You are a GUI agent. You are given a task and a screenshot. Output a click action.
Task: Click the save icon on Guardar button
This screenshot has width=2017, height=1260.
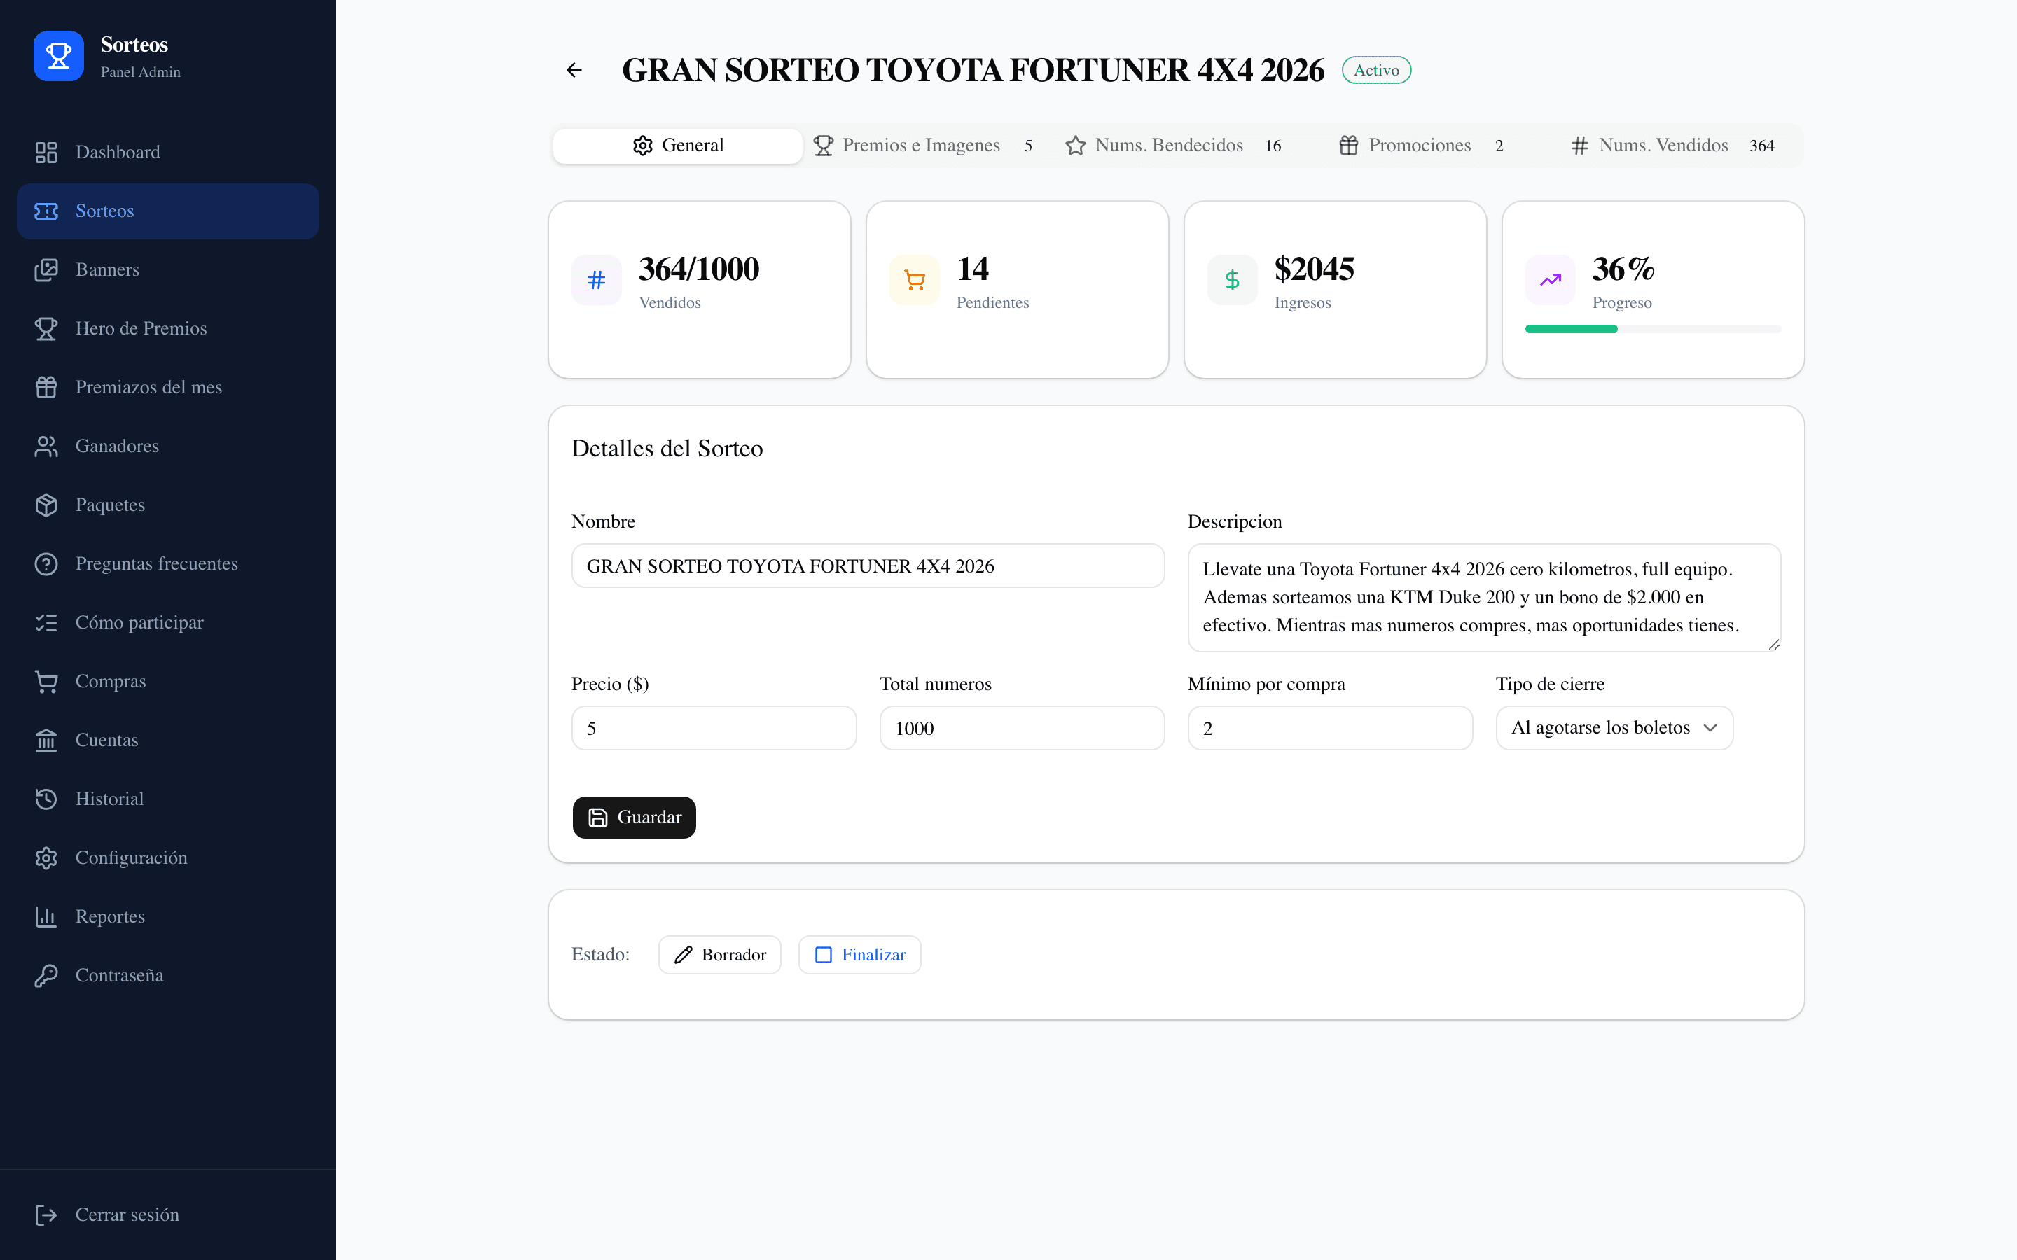(x=597, y=818)
